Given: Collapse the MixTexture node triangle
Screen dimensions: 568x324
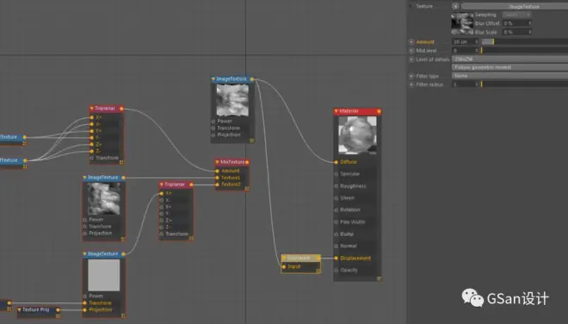Looking at the screenshot, I should pos(217,162).
